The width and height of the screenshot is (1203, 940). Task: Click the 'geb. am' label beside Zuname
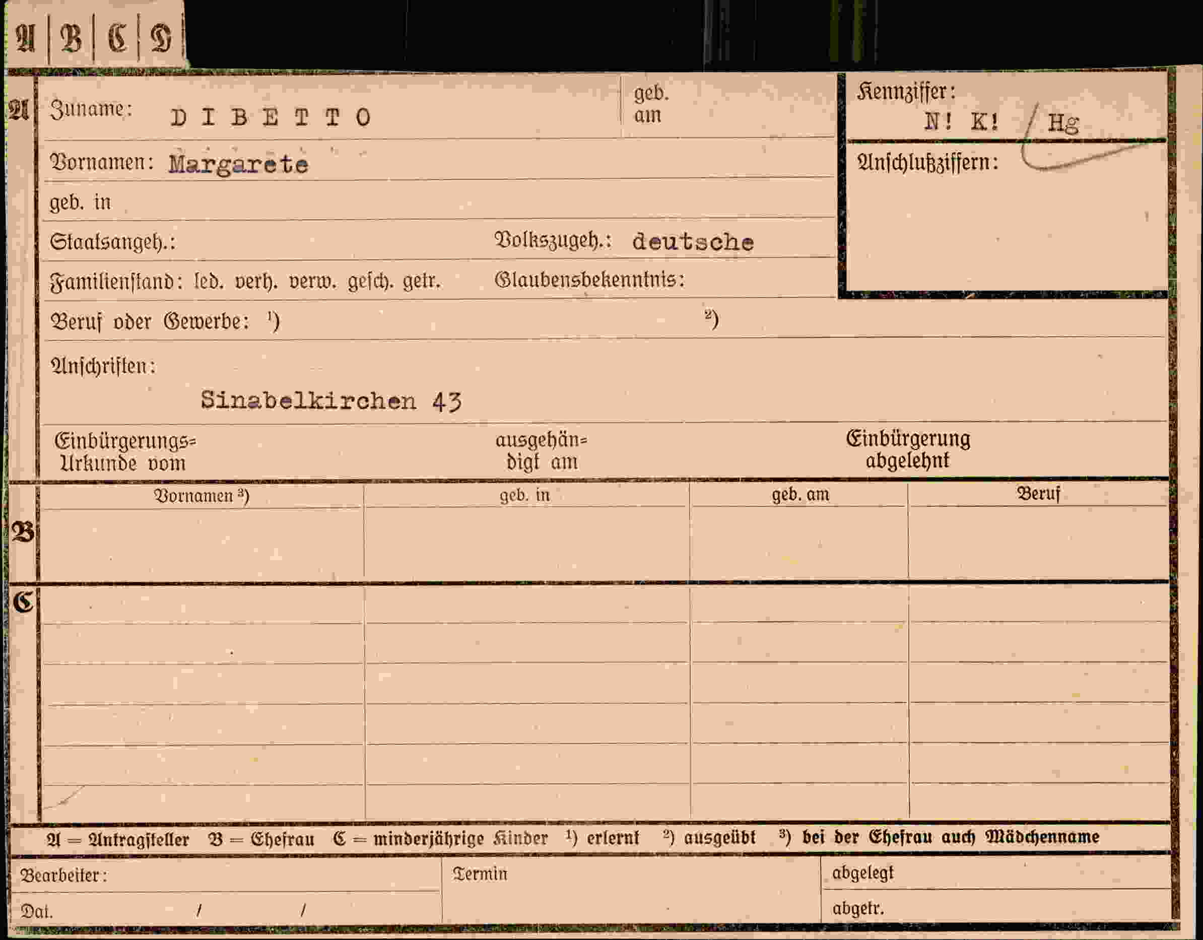tap(652, 104)
